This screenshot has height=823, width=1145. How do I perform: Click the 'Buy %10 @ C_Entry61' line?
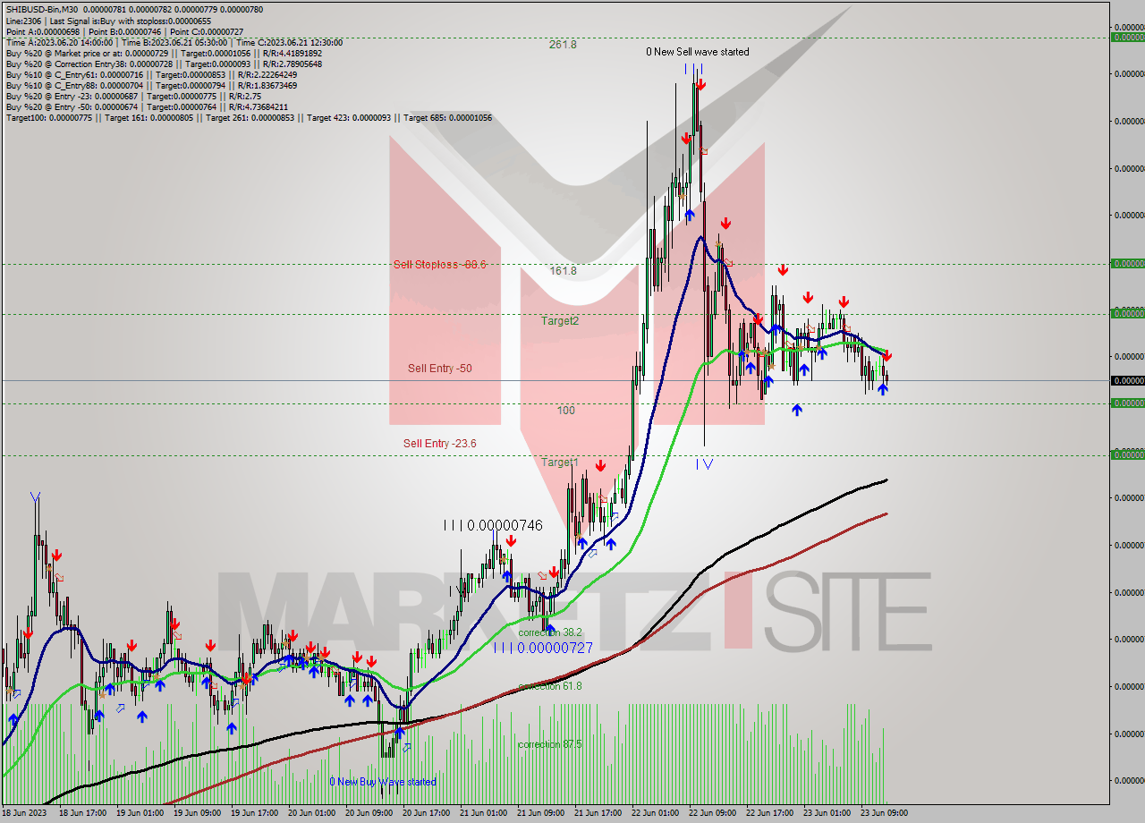coord(151,74)
